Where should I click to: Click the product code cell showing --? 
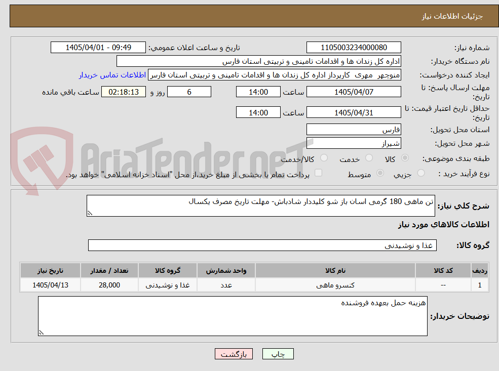443,285
